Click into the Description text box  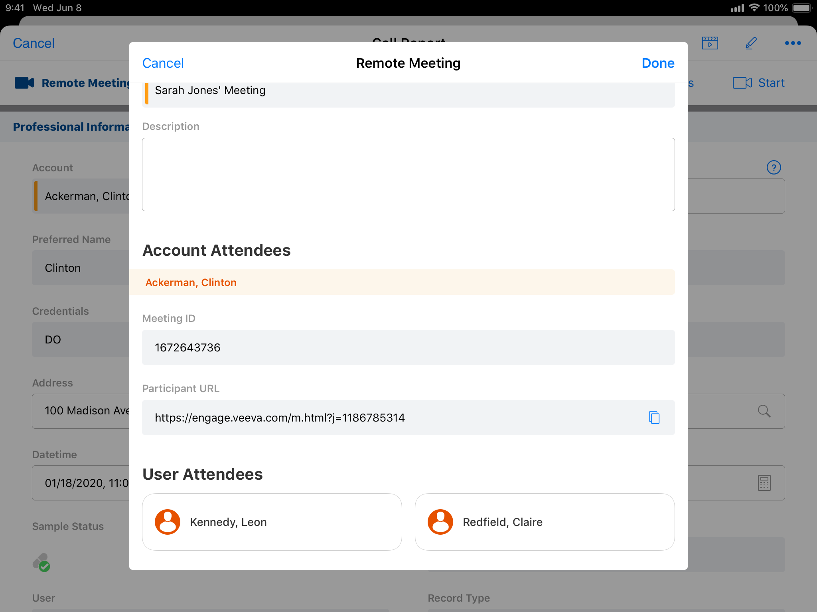click(408, 175)
